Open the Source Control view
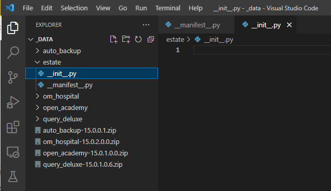Screen dimensions: 331x191 (x=13, y=77)
